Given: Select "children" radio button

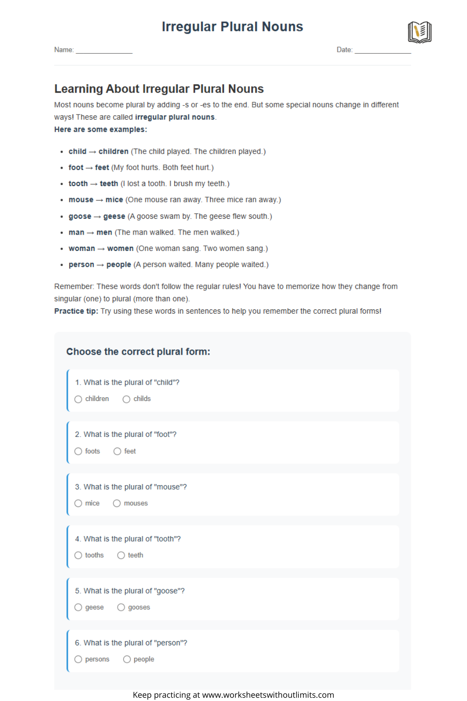Looking at the screenshot, I should click(78, 399).
